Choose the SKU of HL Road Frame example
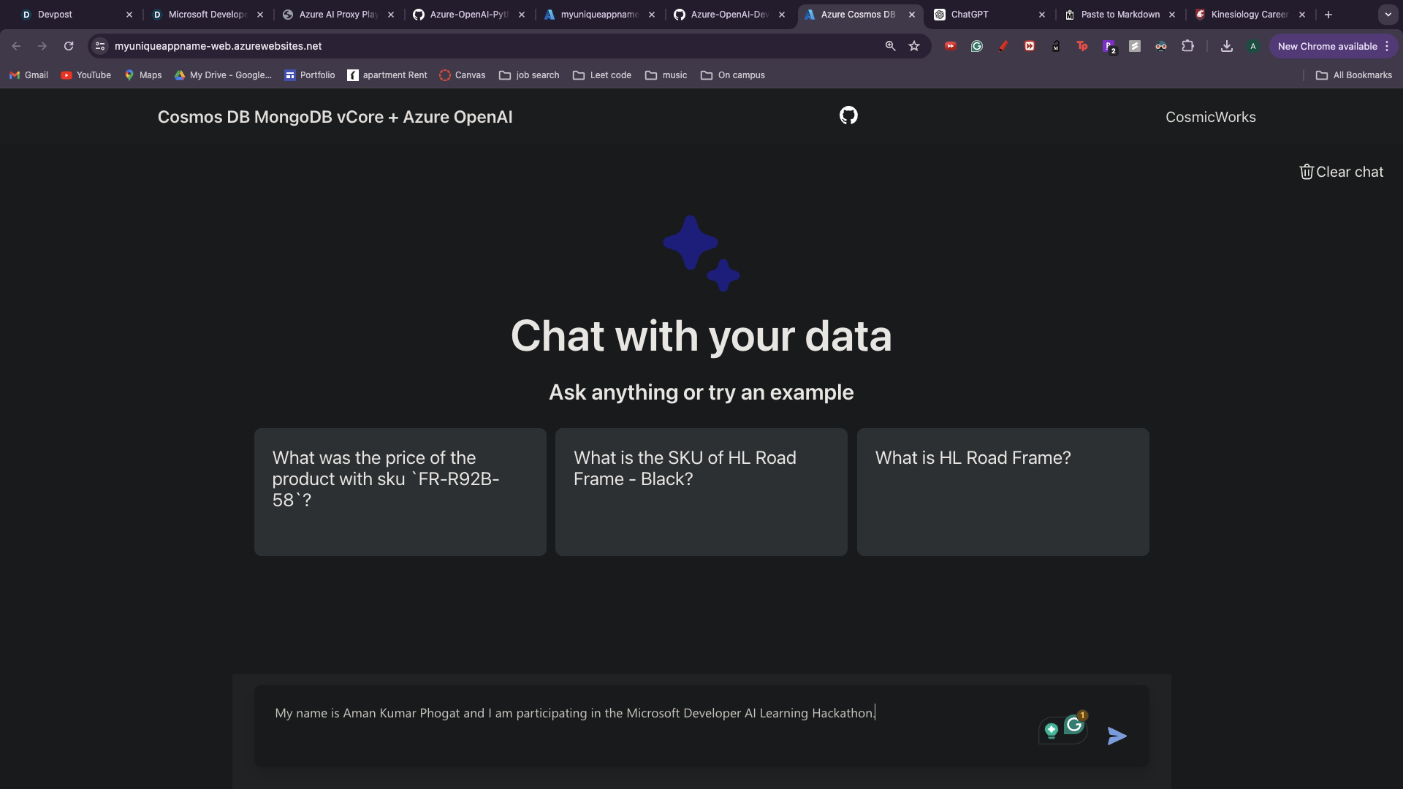Image resolution: width=1403 pixels, height=789 pixels. [x=701, y=492]
